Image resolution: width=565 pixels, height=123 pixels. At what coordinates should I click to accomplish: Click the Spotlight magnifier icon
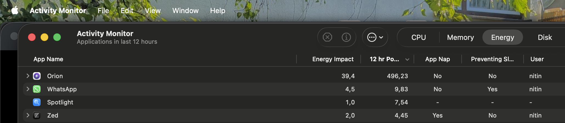click(x=37, y=102)
